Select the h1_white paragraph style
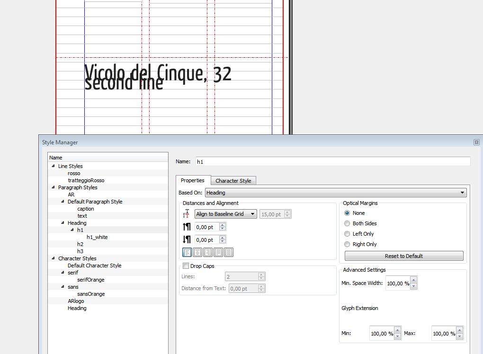Image resolution: width=483 pixels, height=354 pixels. tap(97, 237)
